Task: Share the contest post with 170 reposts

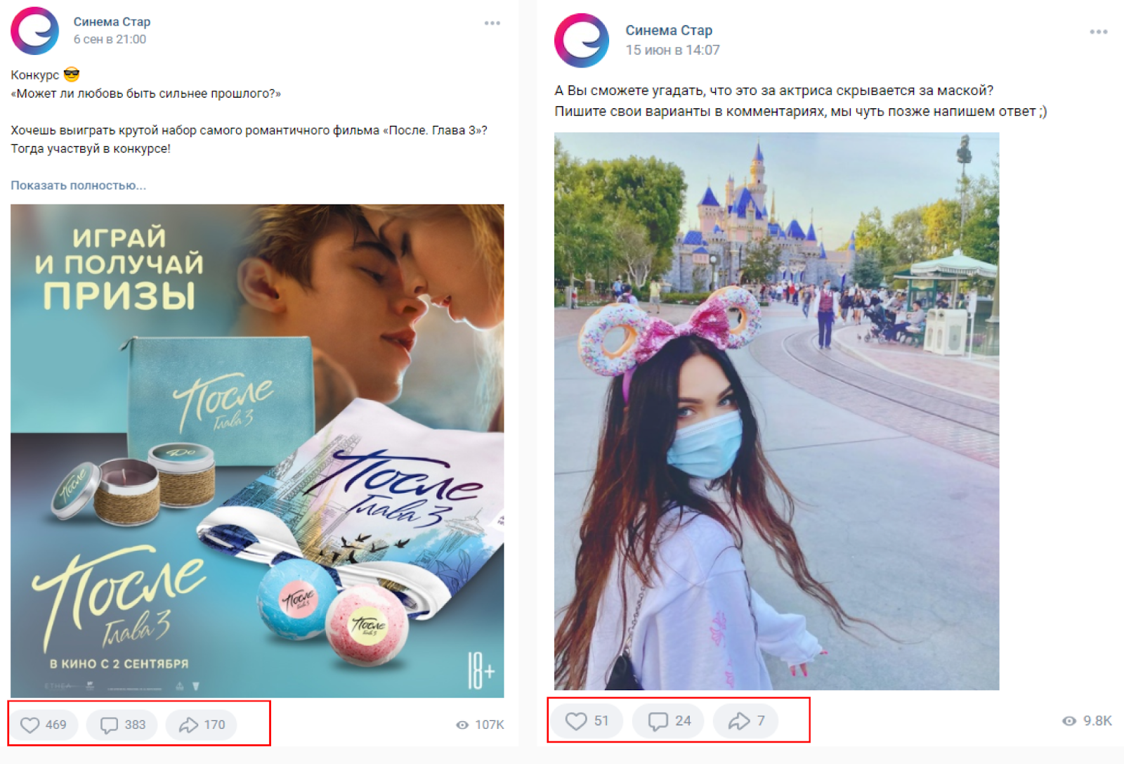Action: coord(202,725)
